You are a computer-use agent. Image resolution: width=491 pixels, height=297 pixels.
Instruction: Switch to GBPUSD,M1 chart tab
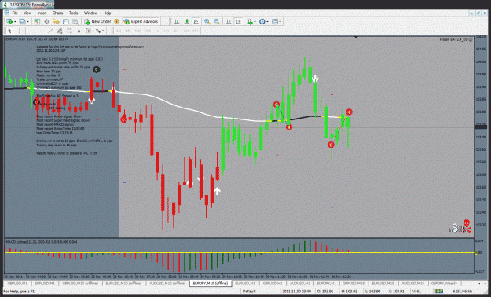[x=17, y=283]
